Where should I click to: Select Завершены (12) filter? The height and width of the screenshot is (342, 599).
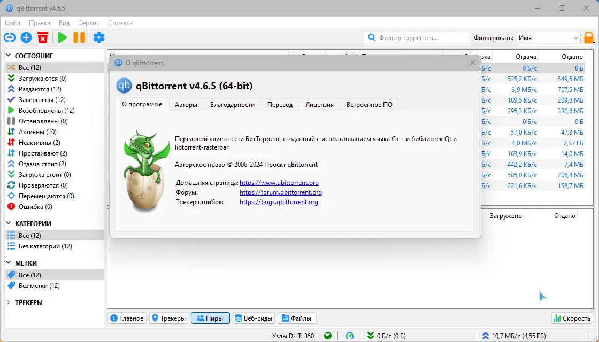point(55,99)
